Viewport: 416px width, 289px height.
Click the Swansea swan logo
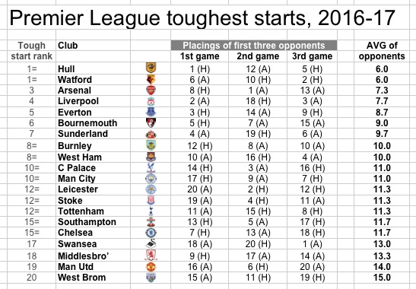[x=151, y=243]
